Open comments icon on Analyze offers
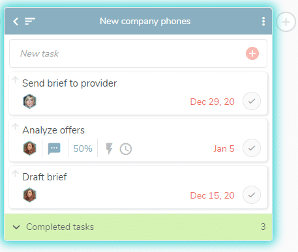Viewport: 298px width, 252px height. coord(54,148)
